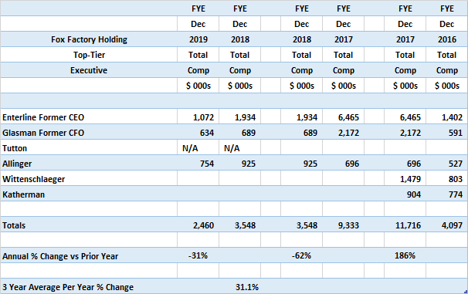
Task: Select Allinger's 696 cell under FYE 2017 next to 527
Action: (405, 164)
